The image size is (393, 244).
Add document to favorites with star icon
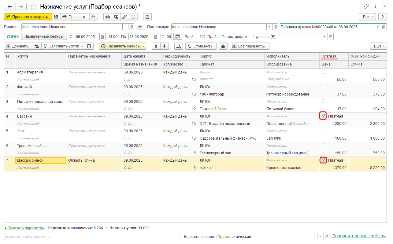pyautogui.click(x=34, y=6)
